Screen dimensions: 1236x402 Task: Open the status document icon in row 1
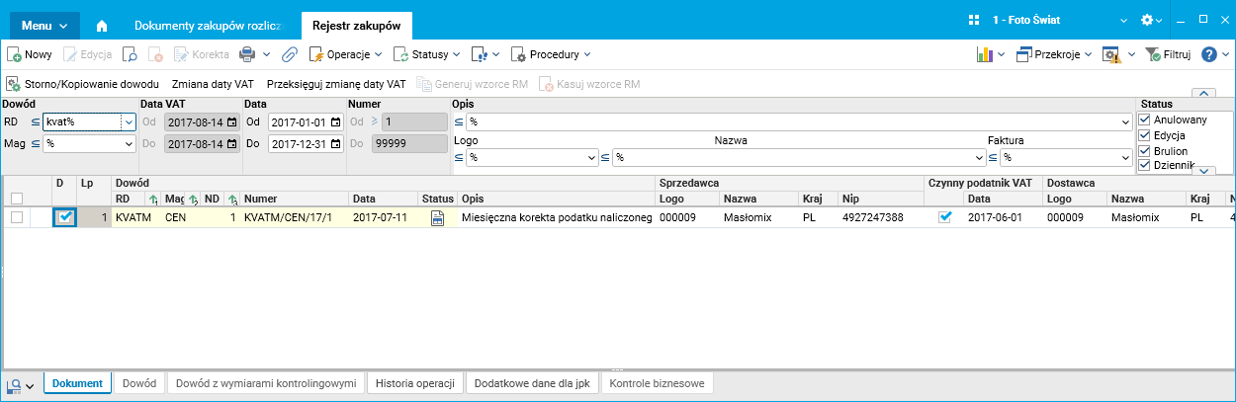(437, 217)
